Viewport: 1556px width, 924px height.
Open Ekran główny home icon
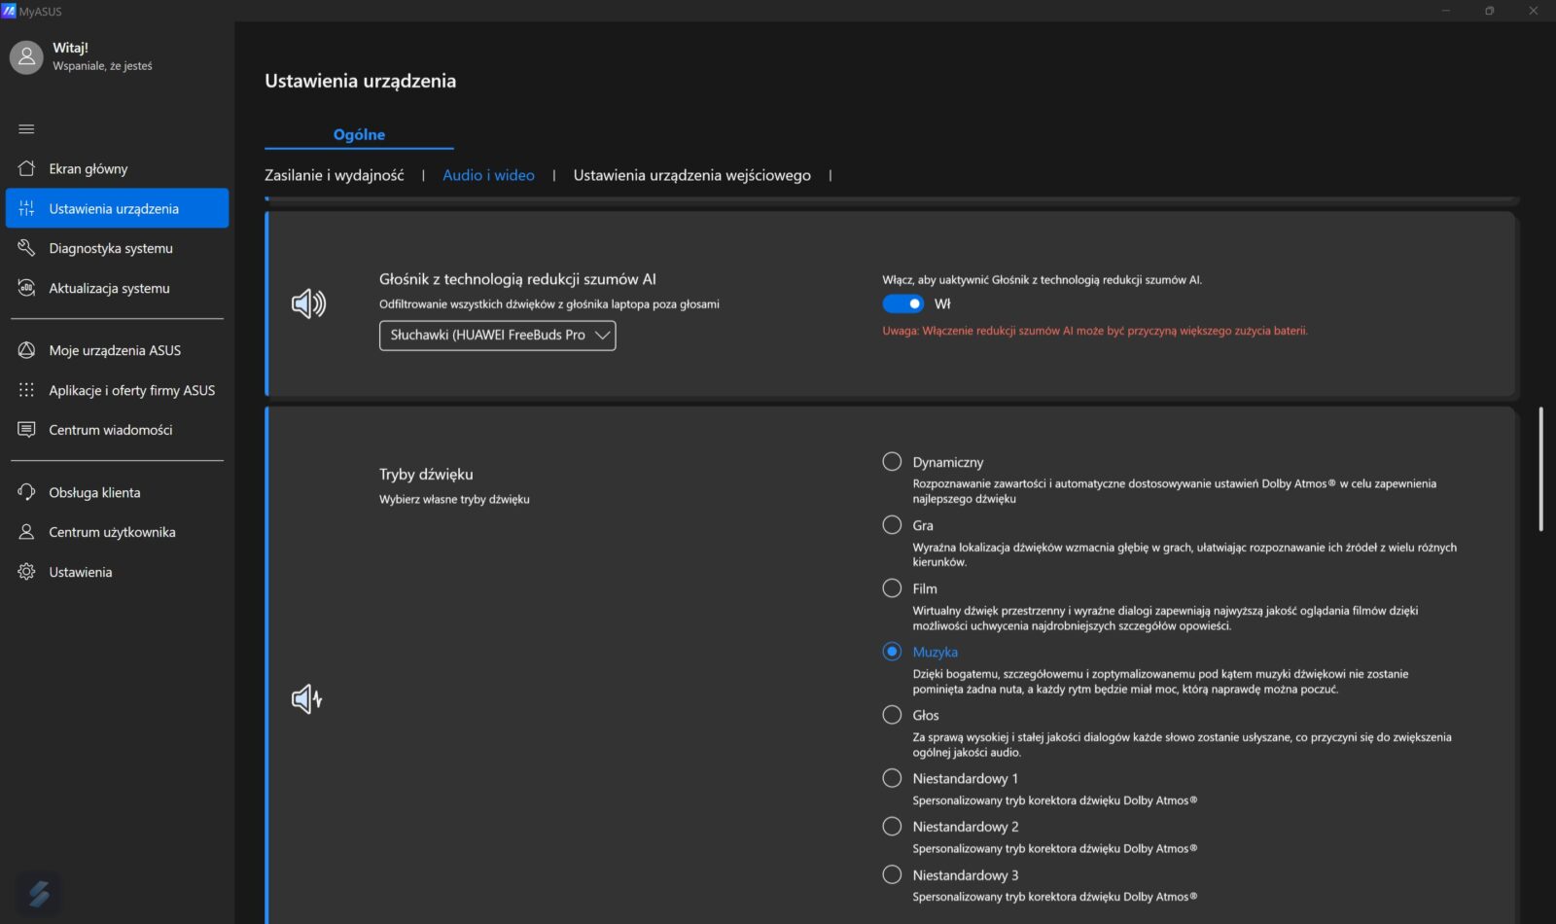26,168
